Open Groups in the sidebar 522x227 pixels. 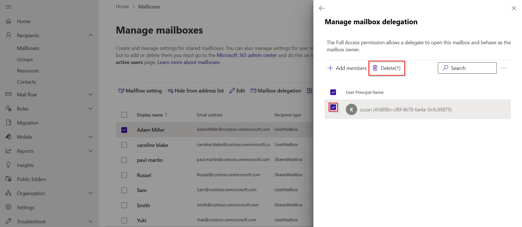pos(25,59)
